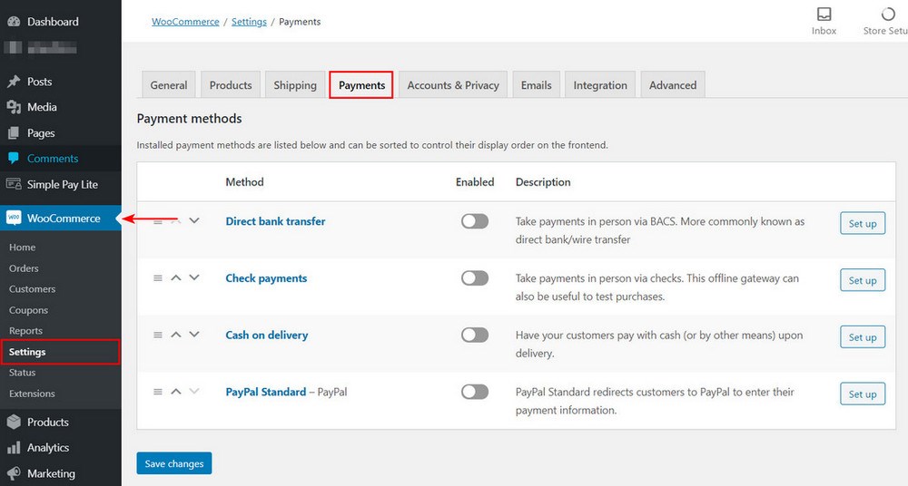
Task: Click the Comments bubble icon
Action: click(14, 159)
